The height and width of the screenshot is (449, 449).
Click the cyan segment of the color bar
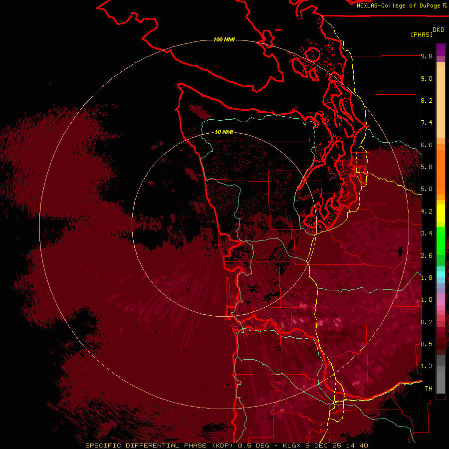click(x=441, y=274)
